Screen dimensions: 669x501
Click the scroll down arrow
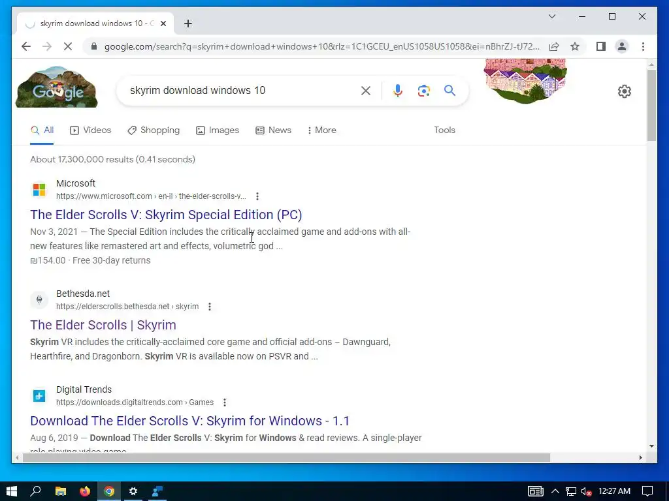pyautogui.click(x=651, y=446)
